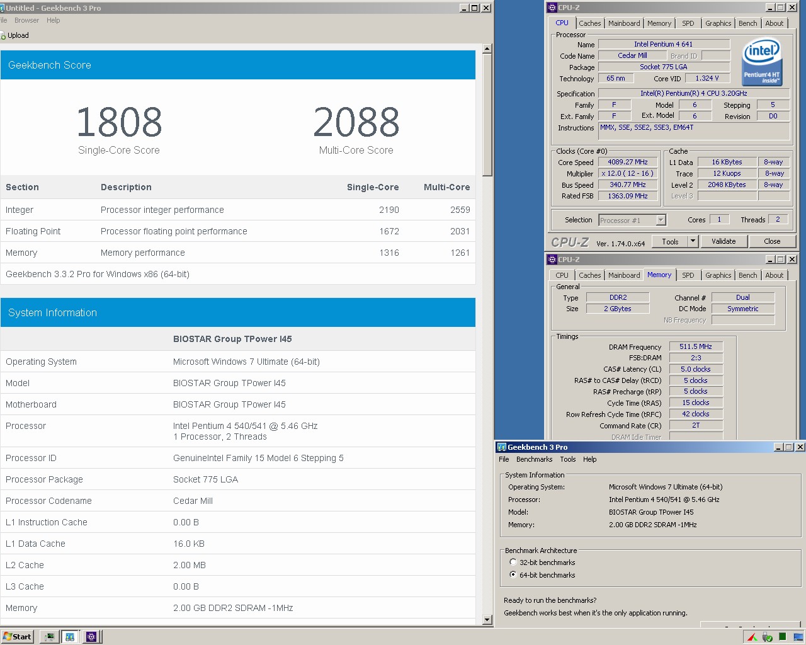806x645 pixels.
Task: Click the Bus Speed value 340.77 MHz
Action: coord(628,185)
